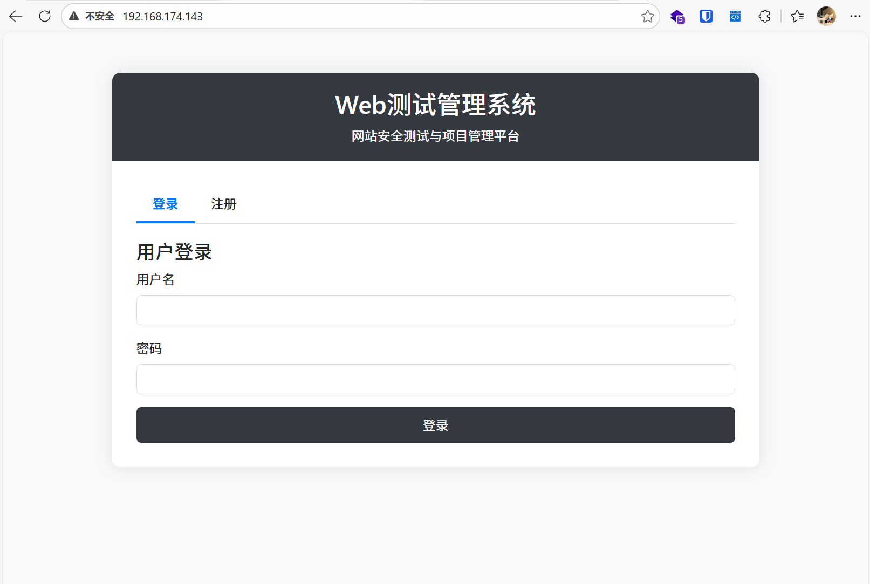
Task: Bookmark this page with the star icon
Action: pos(647,16)
